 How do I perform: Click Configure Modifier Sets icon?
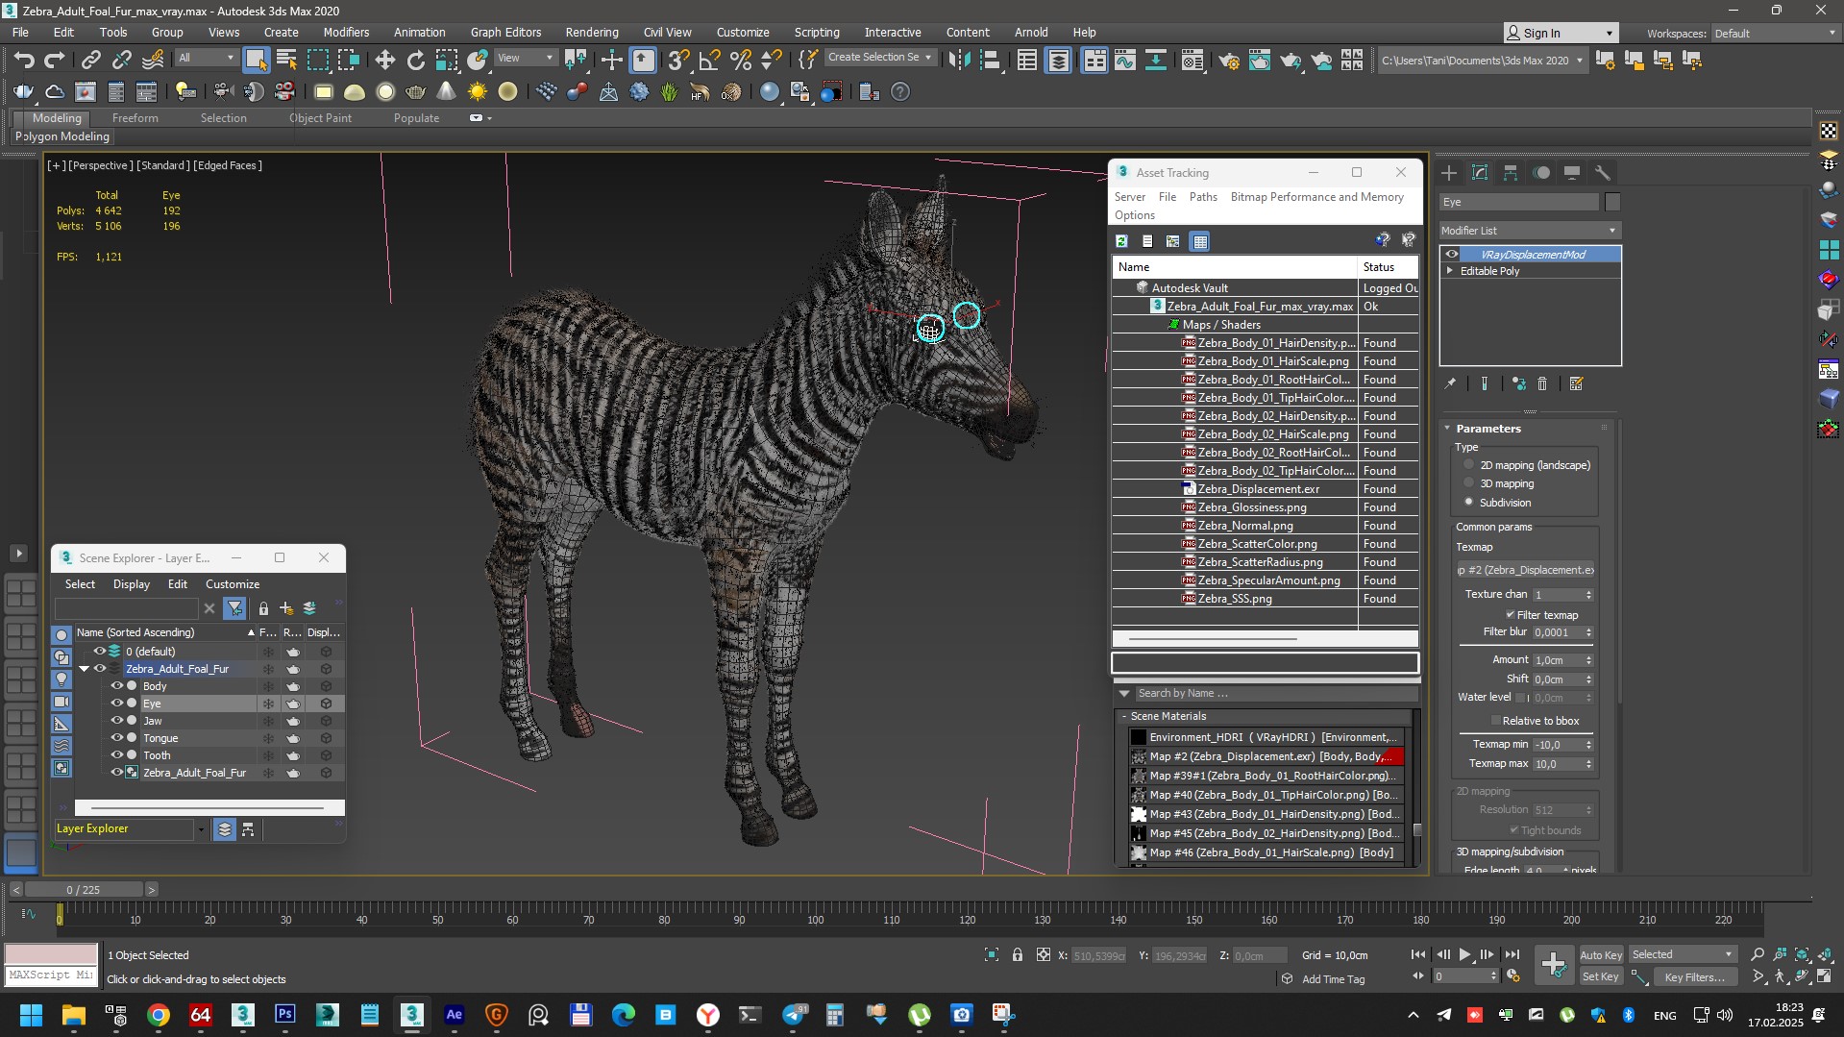tap(1576, 383)
